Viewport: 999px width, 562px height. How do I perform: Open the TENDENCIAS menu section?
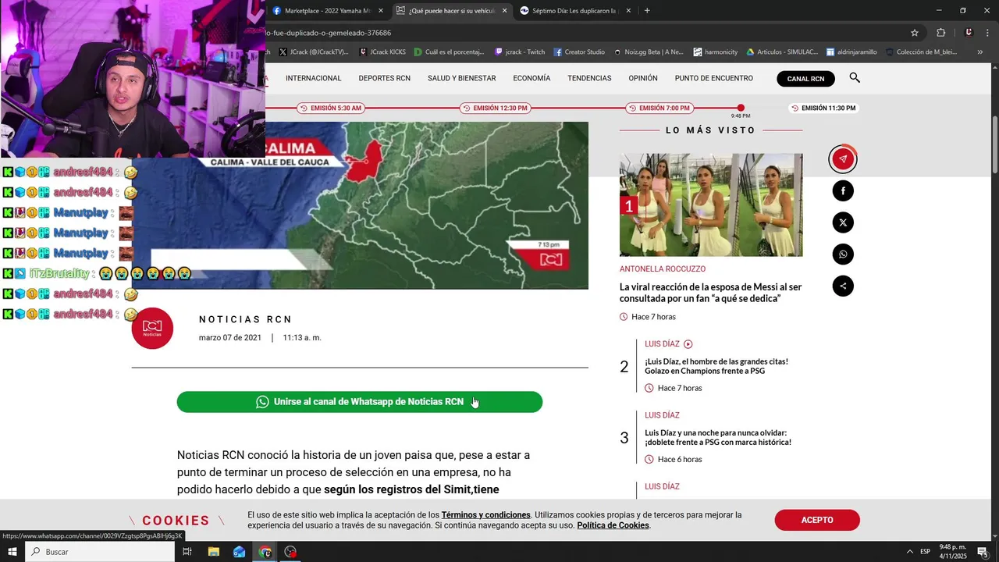589,78
